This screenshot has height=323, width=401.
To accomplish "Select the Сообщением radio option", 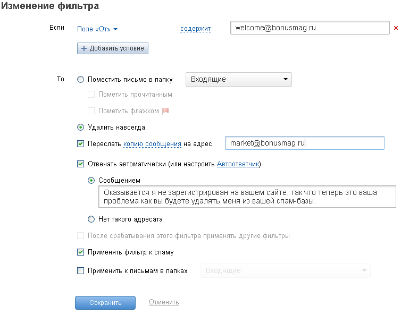I will click(x=91, y=181).
